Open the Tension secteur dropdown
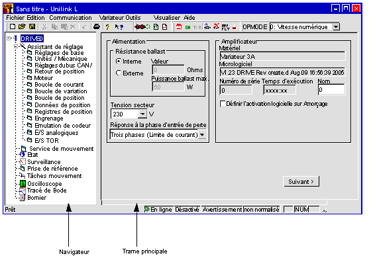This screenshot has width=377, height=260. pyautogui.click(x=142, y=114)
